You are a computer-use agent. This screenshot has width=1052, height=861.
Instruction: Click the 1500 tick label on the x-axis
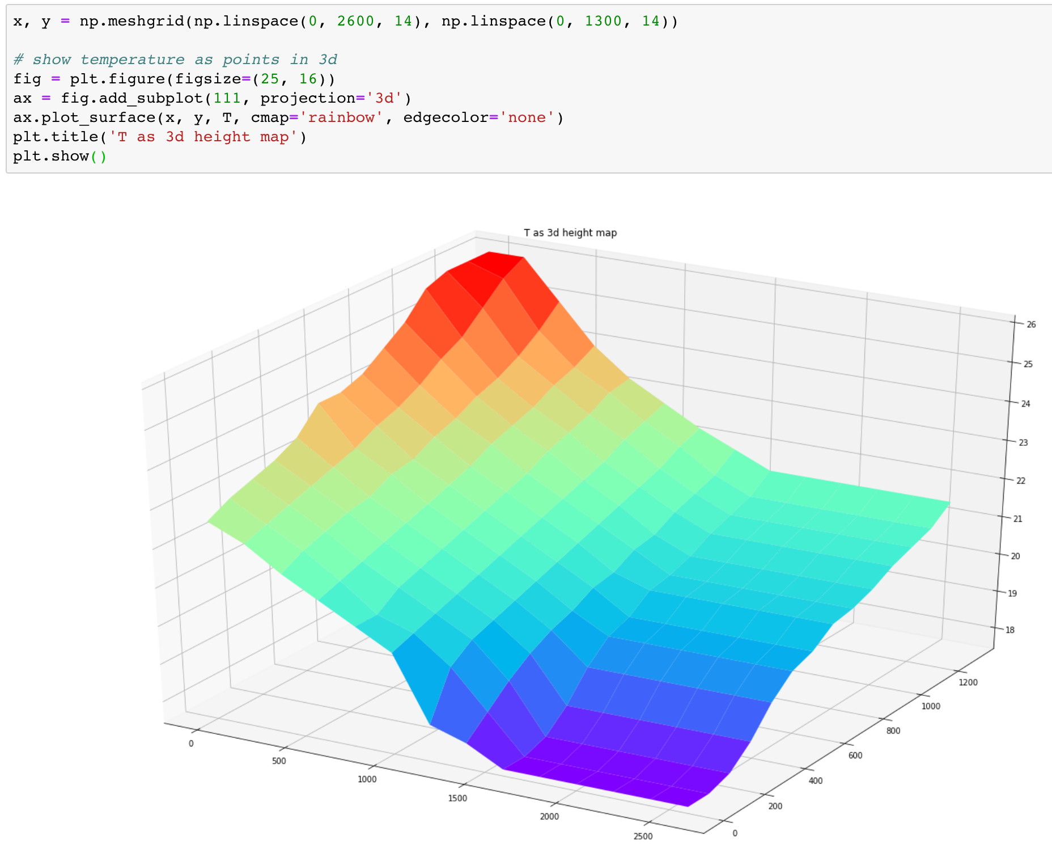(x=457, y=798)
